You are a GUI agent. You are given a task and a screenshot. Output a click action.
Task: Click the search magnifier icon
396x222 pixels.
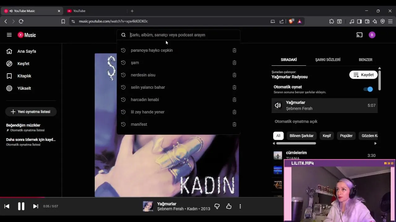(x=123, y=35)
